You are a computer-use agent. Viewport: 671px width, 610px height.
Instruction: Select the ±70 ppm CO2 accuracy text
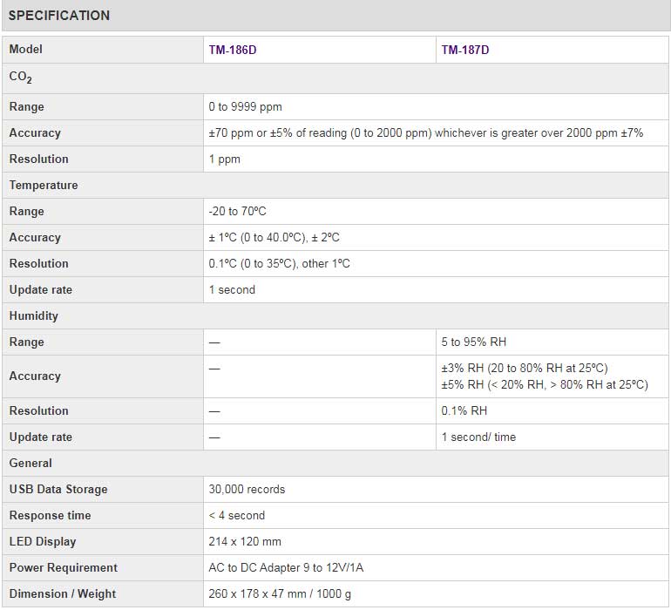[x=425, y=132]
